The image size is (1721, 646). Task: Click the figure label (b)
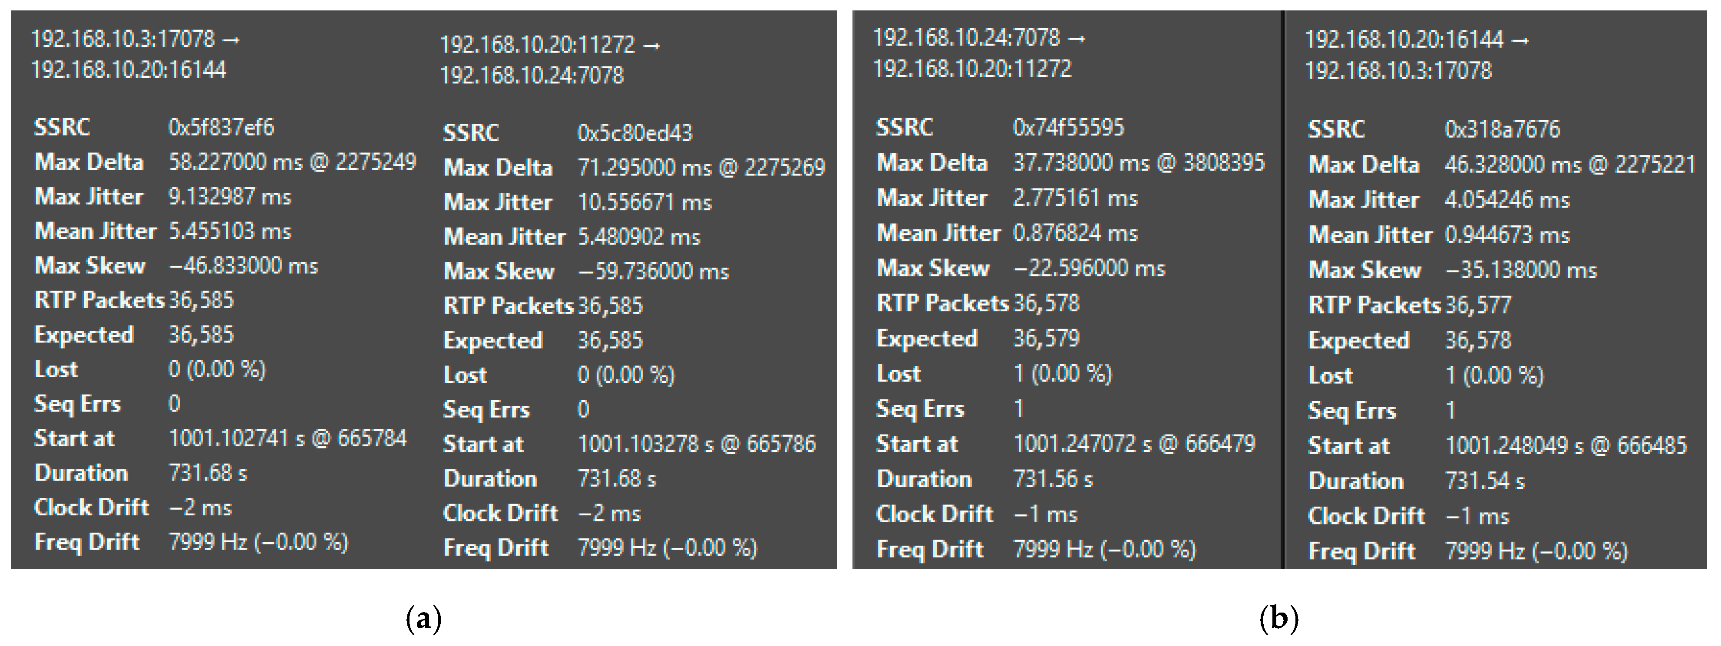[x=1278, y=618]
